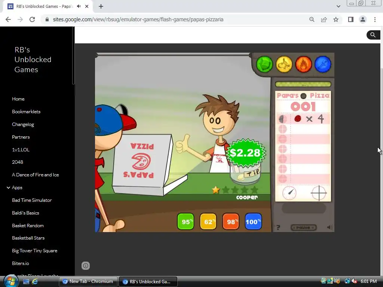Open the game help question mark
Viewport: 383px width, 287px height.
(x=278, y=228)
